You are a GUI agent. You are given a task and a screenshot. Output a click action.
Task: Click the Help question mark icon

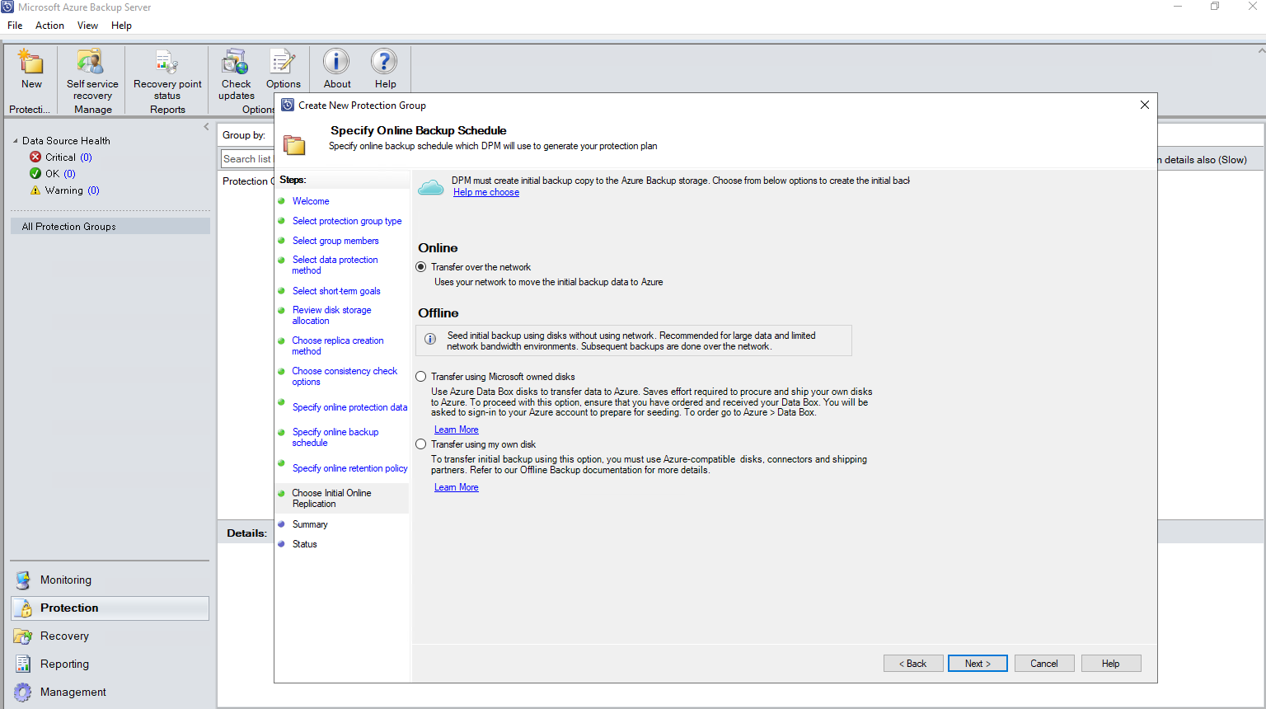tap(384, 62)
